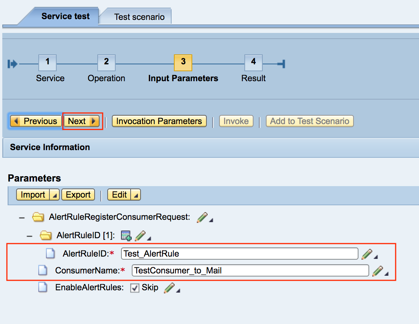Image resolution: width=419 pixels, height=324 pixels.
Task: Click Add to Test Scenario button
Action: 309,121
